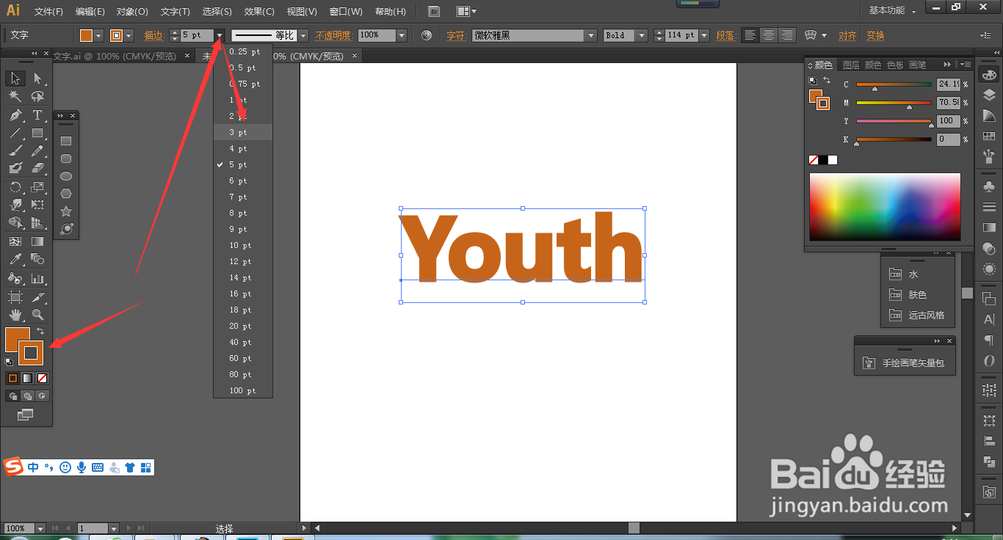Click the 段落 paragraph link
Screen dimensions: 1003x540
[x=725, y=35]
